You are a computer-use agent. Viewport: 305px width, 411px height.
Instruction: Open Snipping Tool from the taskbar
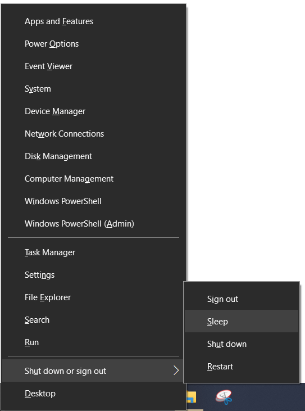[224, 397]
